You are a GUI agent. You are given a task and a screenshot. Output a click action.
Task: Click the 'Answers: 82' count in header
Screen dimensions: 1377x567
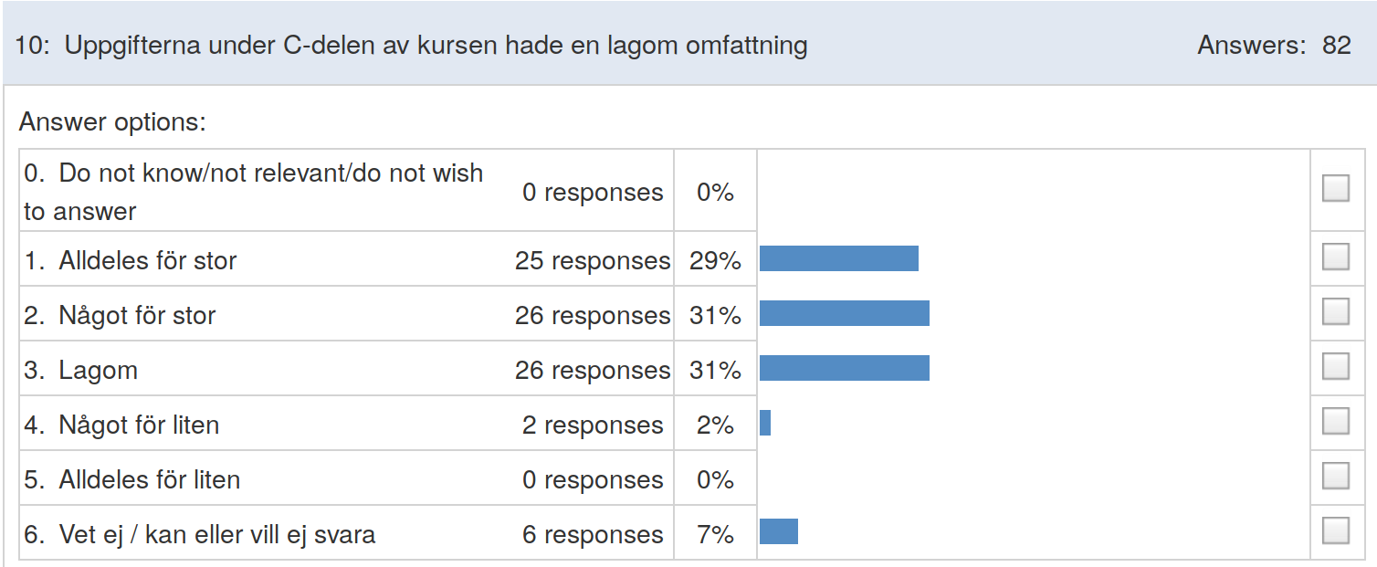(1274, 46)
